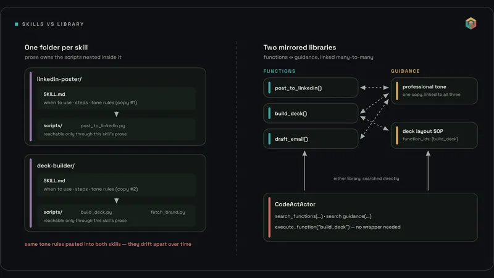494x278 pixels.
Task: Click the linkedin-poster/ folder title
Action: click(59, 79)
